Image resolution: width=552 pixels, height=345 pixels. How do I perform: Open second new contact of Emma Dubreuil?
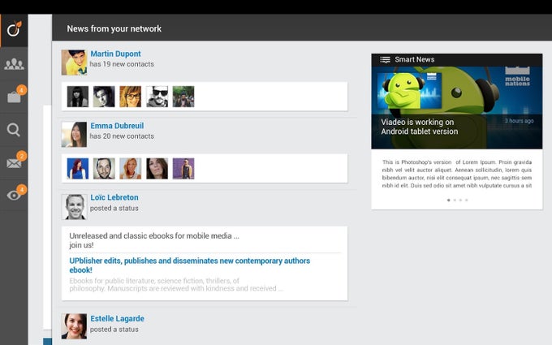[x=104, y=168]
